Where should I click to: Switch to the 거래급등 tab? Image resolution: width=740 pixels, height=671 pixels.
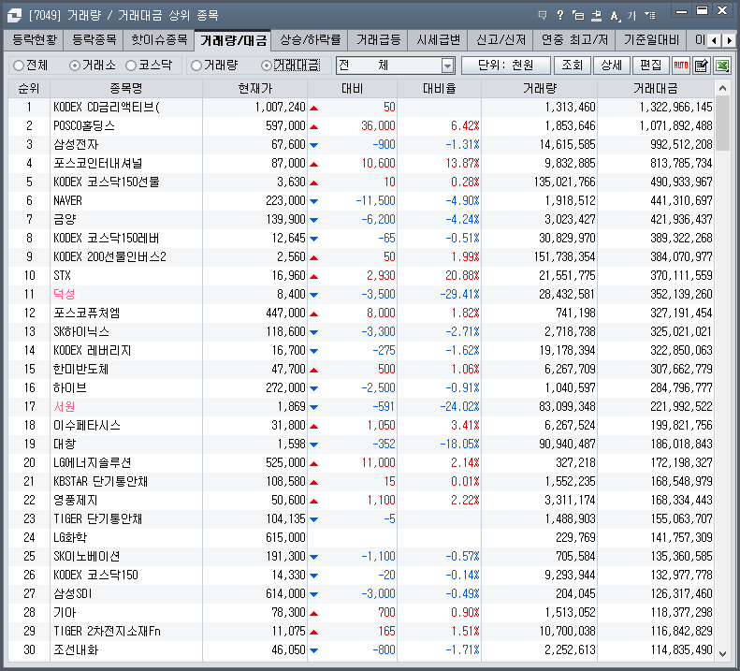[x=378, y=39]
